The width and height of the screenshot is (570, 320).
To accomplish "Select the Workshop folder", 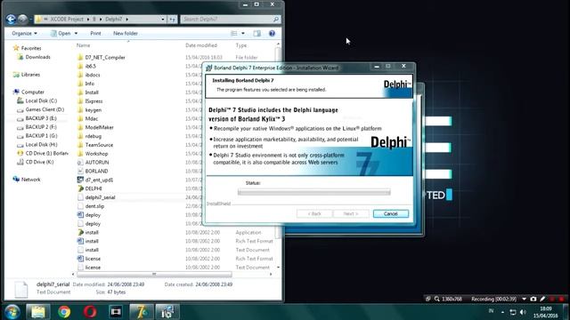I will [x=93, y=154].
